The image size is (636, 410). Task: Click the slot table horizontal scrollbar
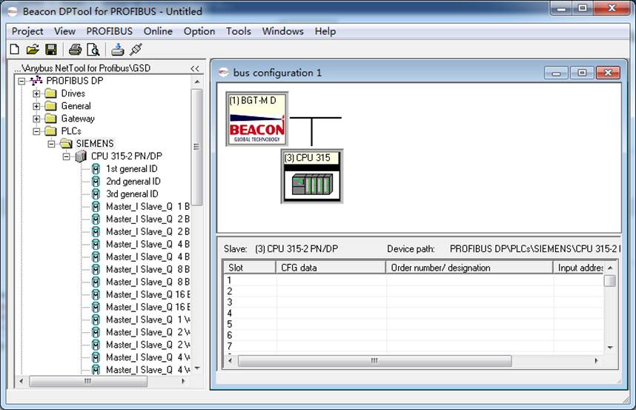pyautogui.click(x=412, y=360)
